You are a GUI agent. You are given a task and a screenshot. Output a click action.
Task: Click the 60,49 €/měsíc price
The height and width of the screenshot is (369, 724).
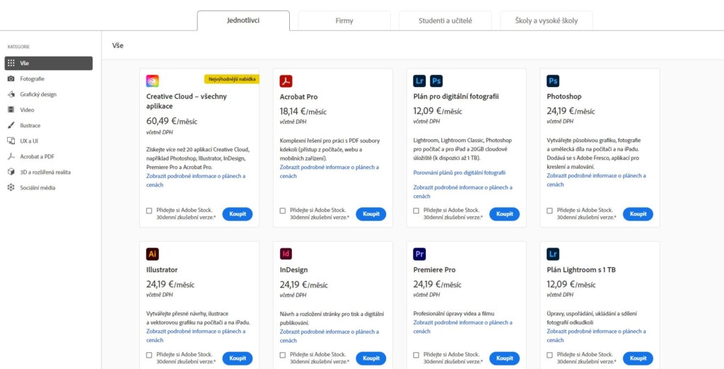pos(172,122)
